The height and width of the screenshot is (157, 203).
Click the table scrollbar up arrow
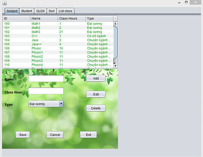click(115, 24)
